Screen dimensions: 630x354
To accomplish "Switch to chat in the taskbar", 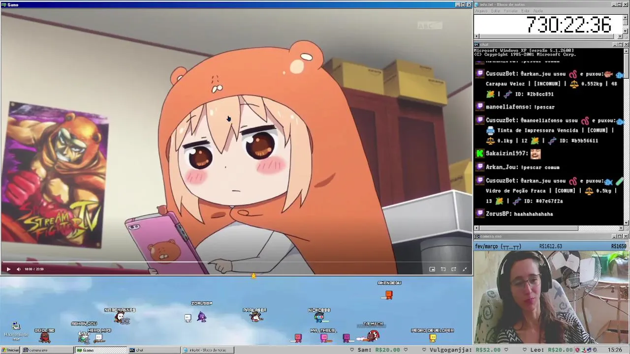I will [154, 350].
